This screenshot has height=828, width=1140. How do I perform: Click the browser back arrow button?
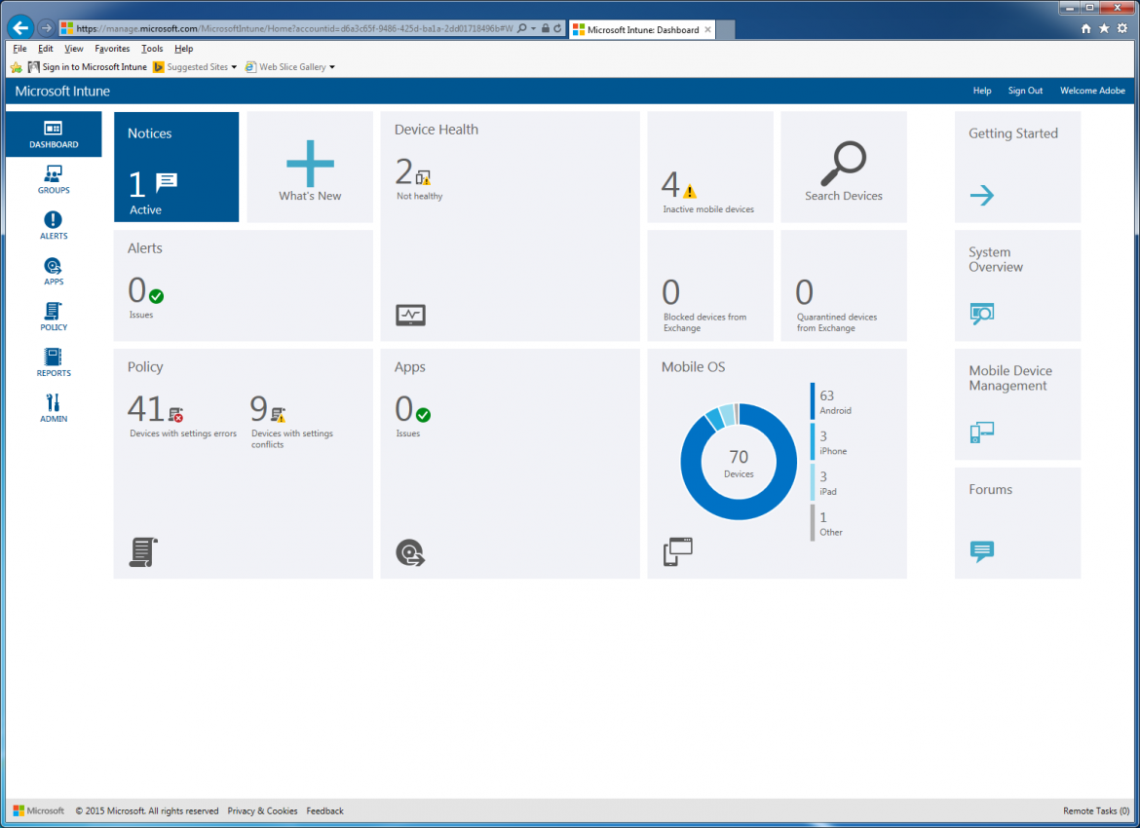tap(20, 28)
